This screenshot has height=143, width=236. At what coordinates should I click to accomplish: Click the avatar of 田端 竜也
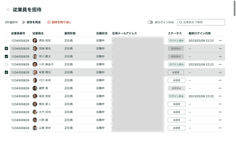35,49
